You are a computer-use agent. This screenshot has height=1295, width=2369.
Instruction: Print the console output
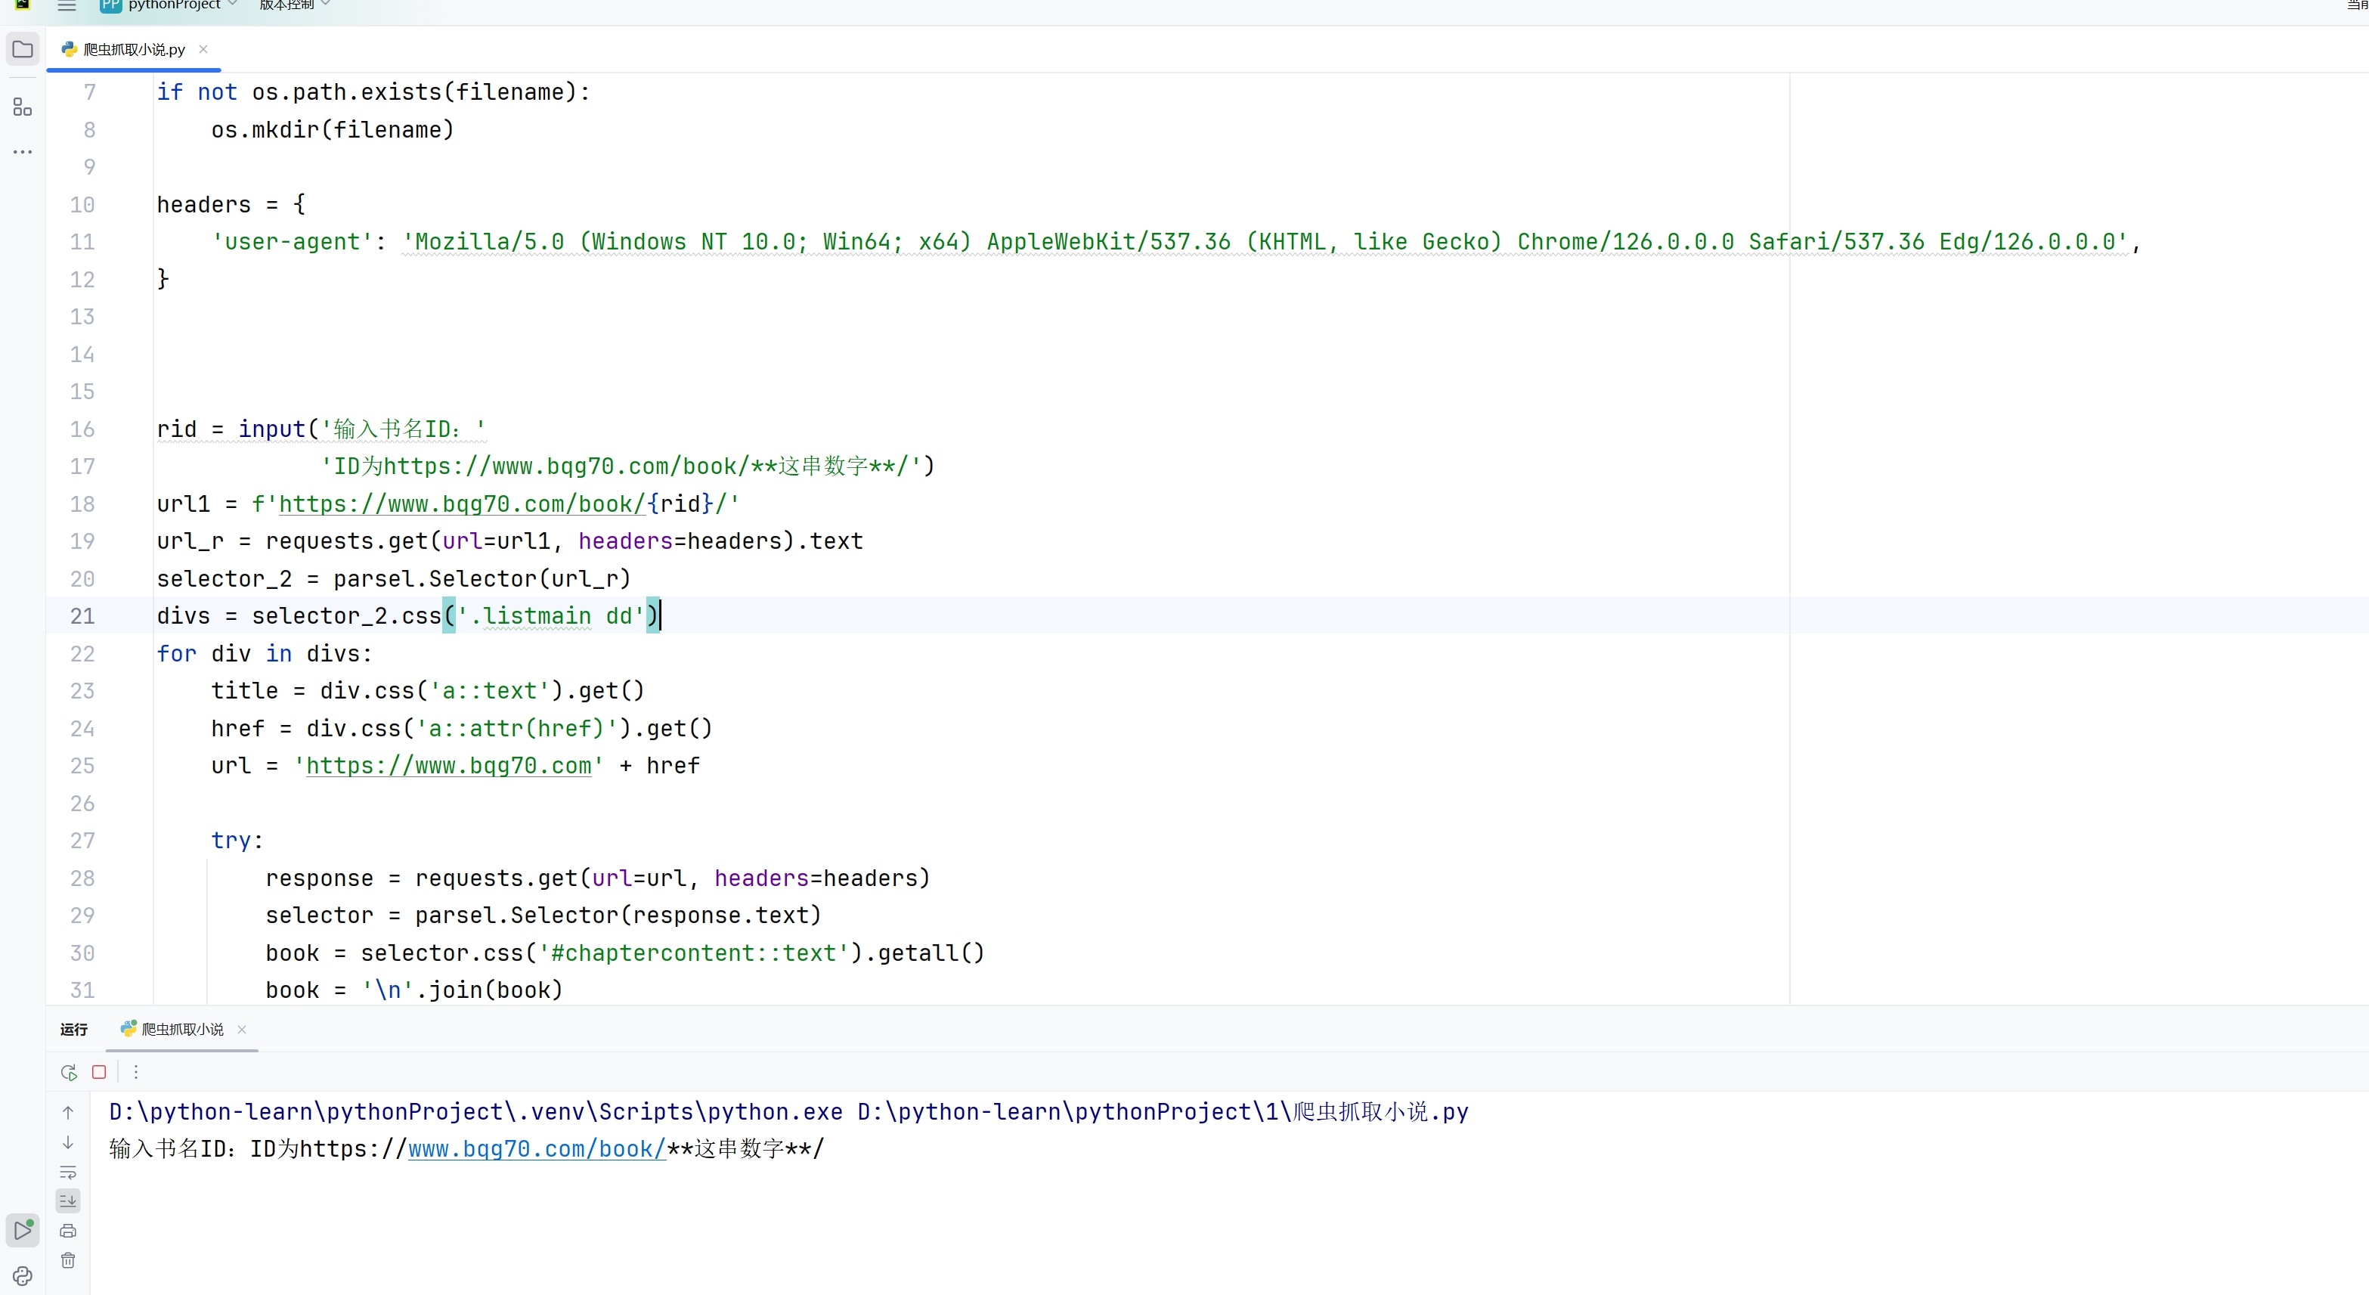click(x=68, y=1231)
